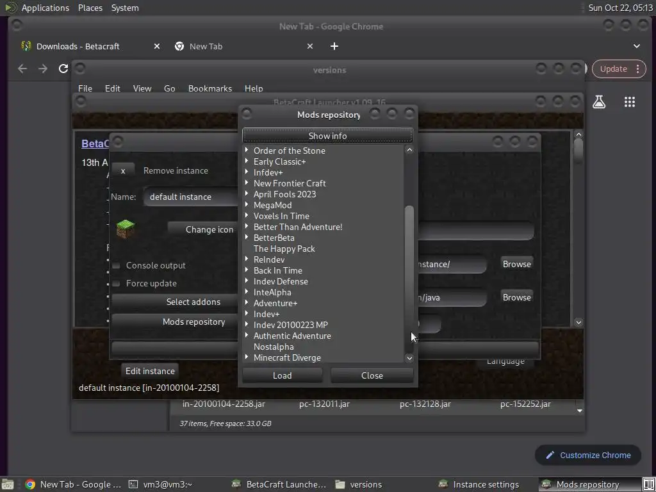Expand the ReIndev entry
Viewport: 656px width, 492px height.
coord(247,259)
